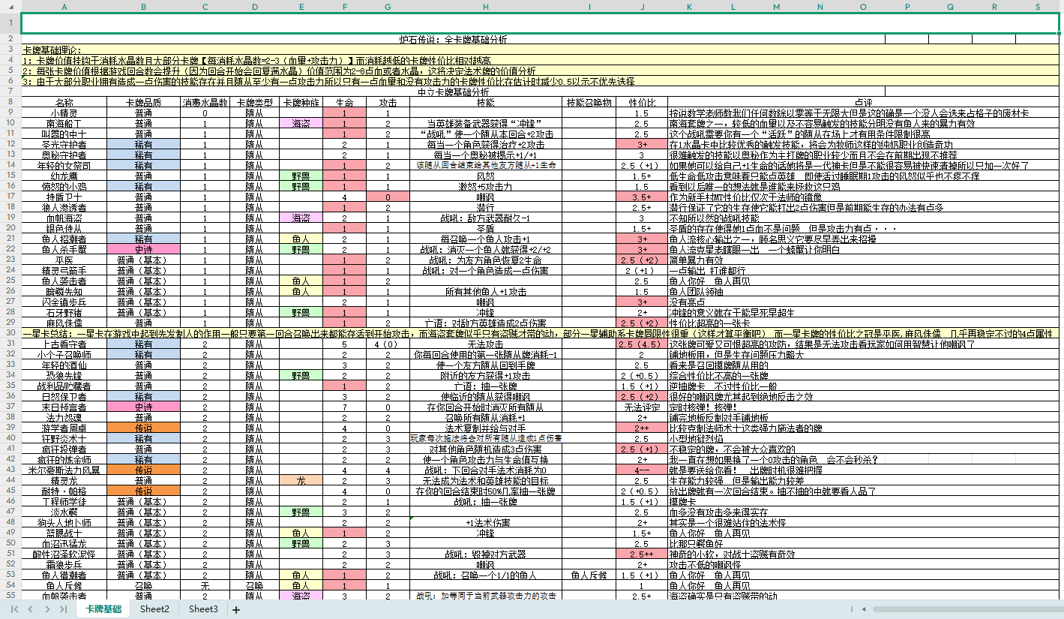Click the 激怒+5攻击力 skill cell
The height and width of the screenshot is (619, 1064).
486,186
